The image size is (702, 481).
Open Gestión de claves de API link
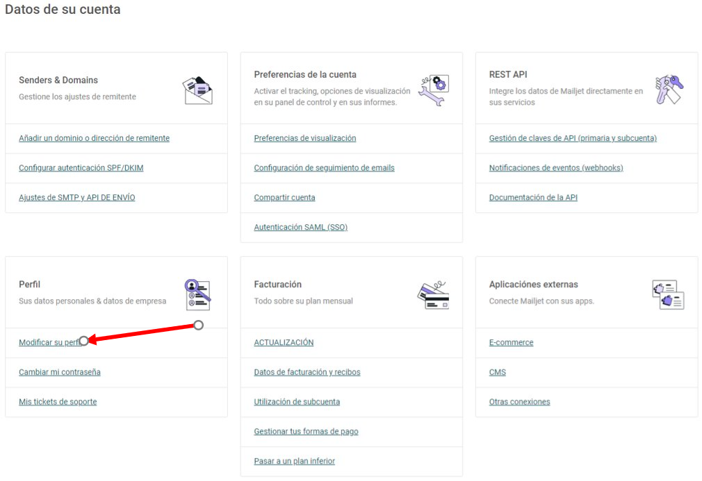pyautogui.click(x=573, y=138)
